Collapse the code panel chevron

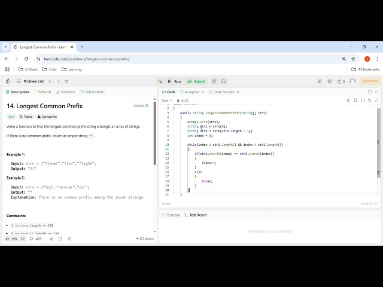pyautogui.click(x=376, y=92)
